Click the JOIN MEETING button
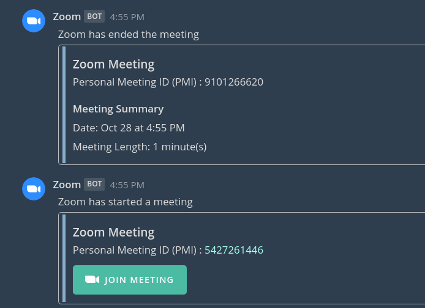Screen dimensions: 425x308 click(x=130, y=280)
